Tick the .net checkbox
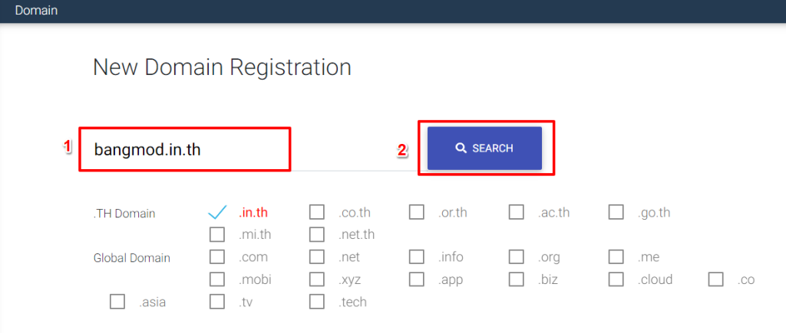This screenshot has width=786, height=333. click(317, 256)
